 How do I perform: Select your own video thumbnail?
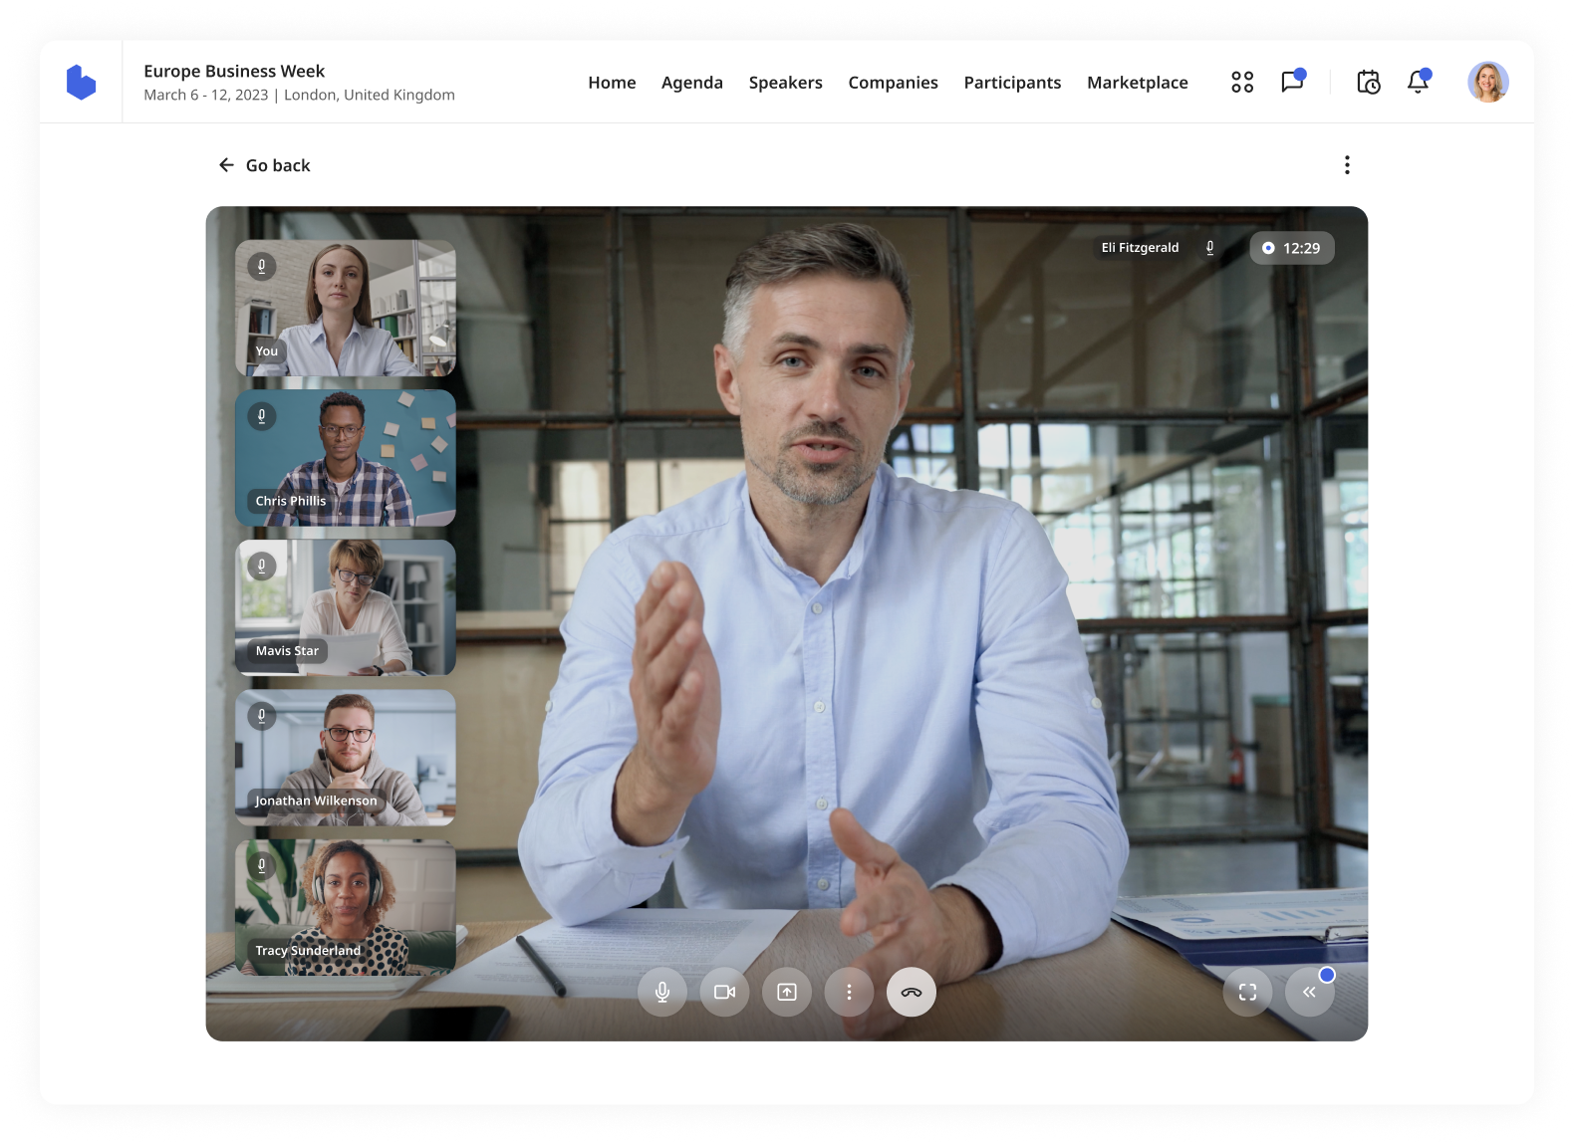[346, 308]
